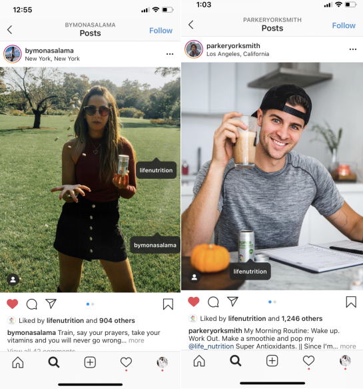Open activity heart icon in right bottom bar

pos(308,360)
